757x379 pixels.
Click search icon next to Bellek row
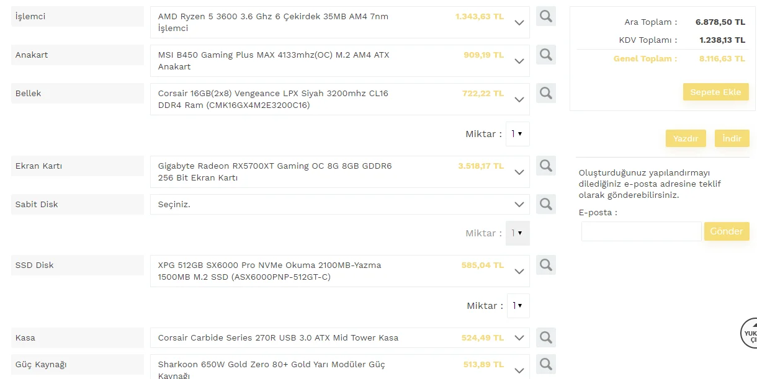[x=545, y=93]
